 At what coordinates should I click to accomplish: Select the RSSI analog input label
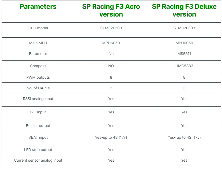point(38,99)
